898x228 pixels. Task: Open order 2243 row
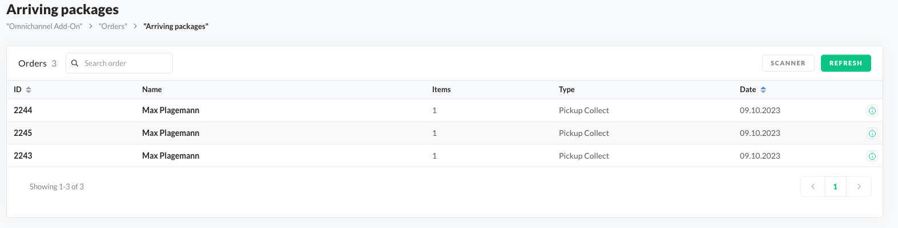click(23, 156)
